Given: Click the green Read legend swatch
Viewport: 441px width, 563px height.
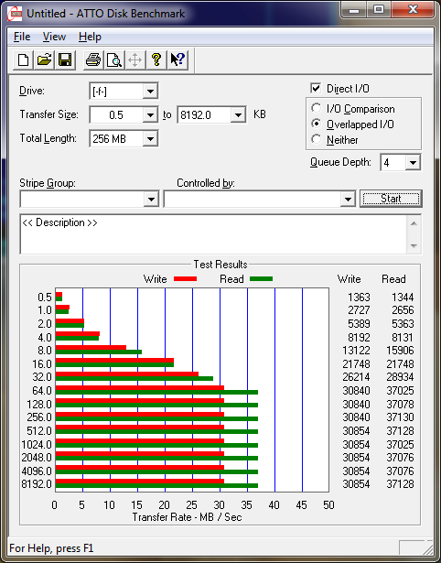Looking at the screenshot, I should tap(262, 279).
